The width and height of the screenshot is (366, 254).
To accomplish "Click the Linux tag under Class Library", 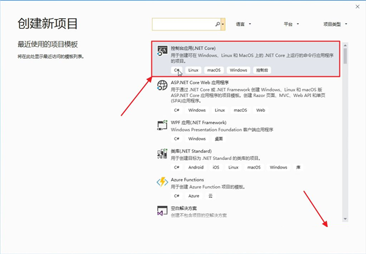I will click(x=233, y=167).
